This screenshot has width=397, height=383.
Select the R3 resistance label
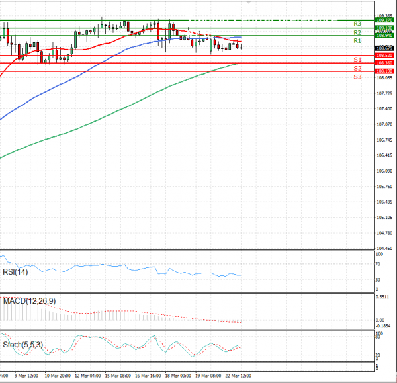tap(357, 24)
